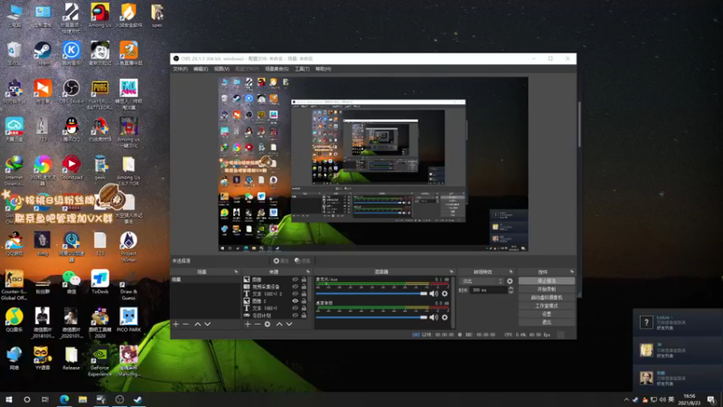Pop out the sources dock

[x=308, y=272]
